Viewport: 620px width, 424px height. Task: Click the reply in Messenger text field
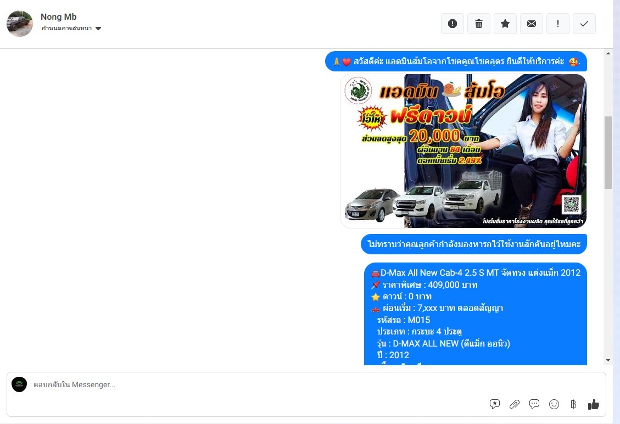[253, 384]
